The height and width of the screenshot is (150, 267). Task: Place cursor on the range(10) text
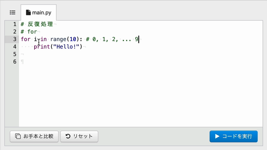pyautogui.click(x=65, y=39)
